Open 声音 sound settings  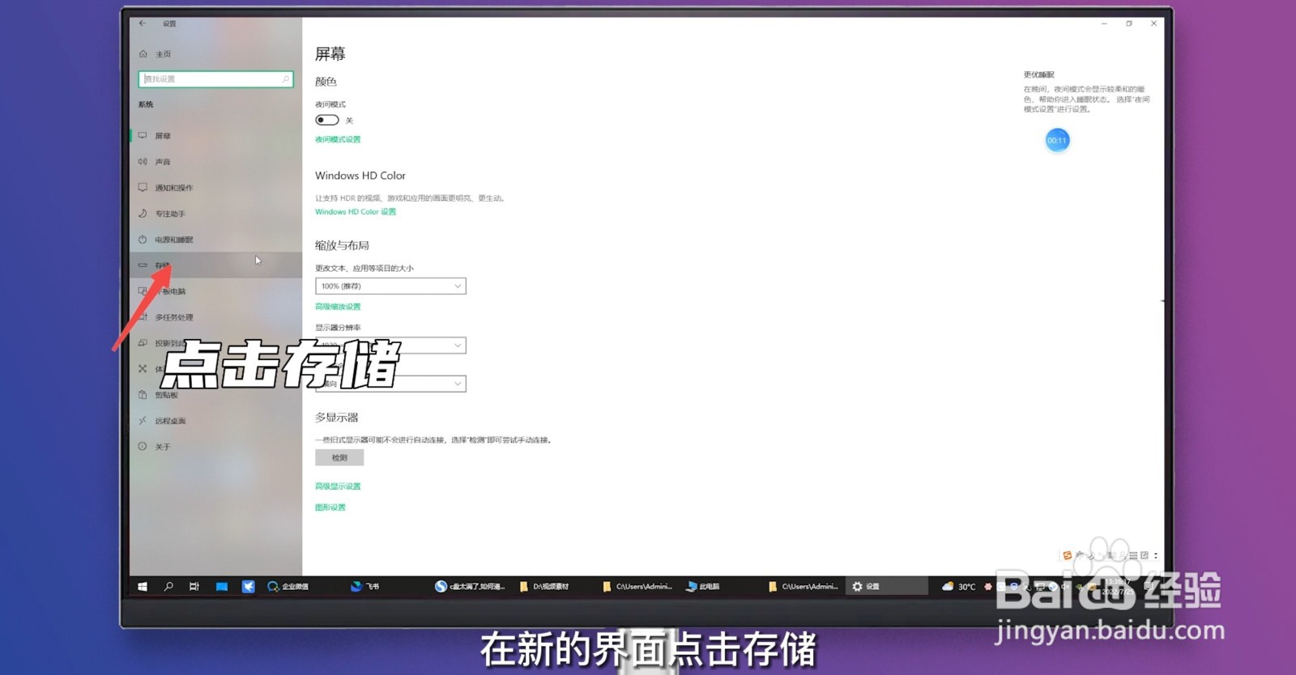[x=216, y=162]
